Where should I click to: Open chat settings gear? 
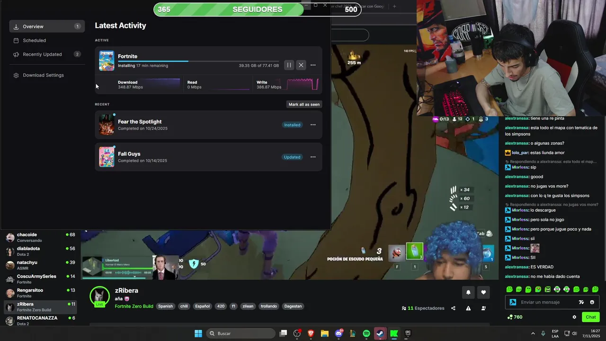pos(574,317)
